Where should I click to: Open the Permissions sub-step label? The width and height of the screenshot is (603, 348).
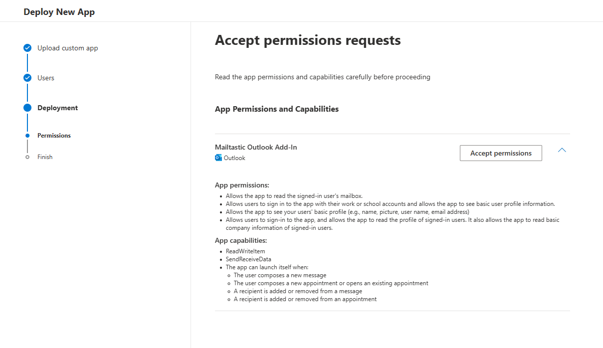click(54, 136)
